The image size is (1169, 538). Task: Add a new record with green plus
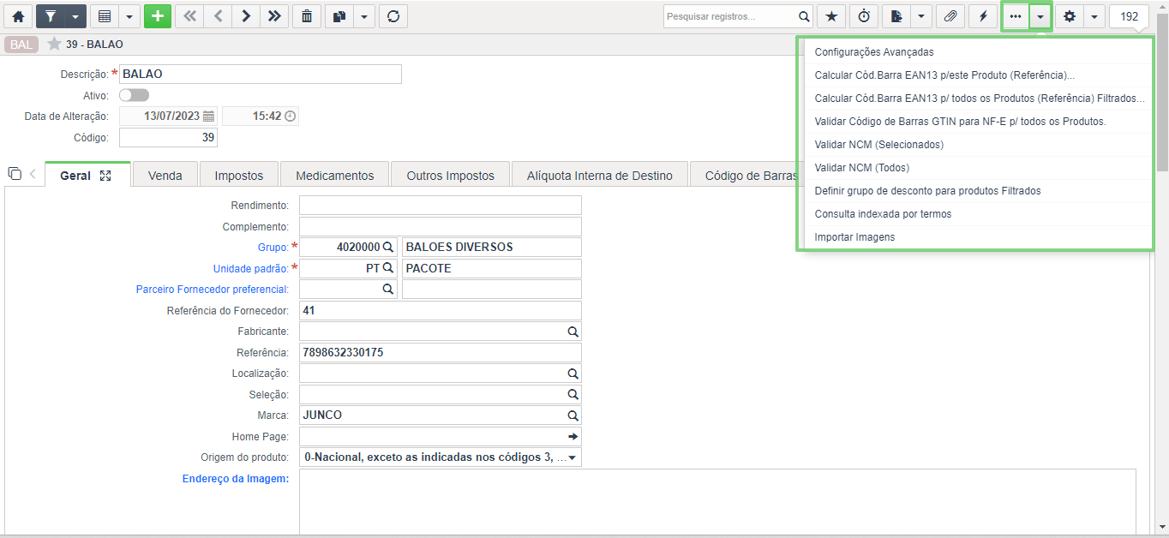[x=158, y=16]
